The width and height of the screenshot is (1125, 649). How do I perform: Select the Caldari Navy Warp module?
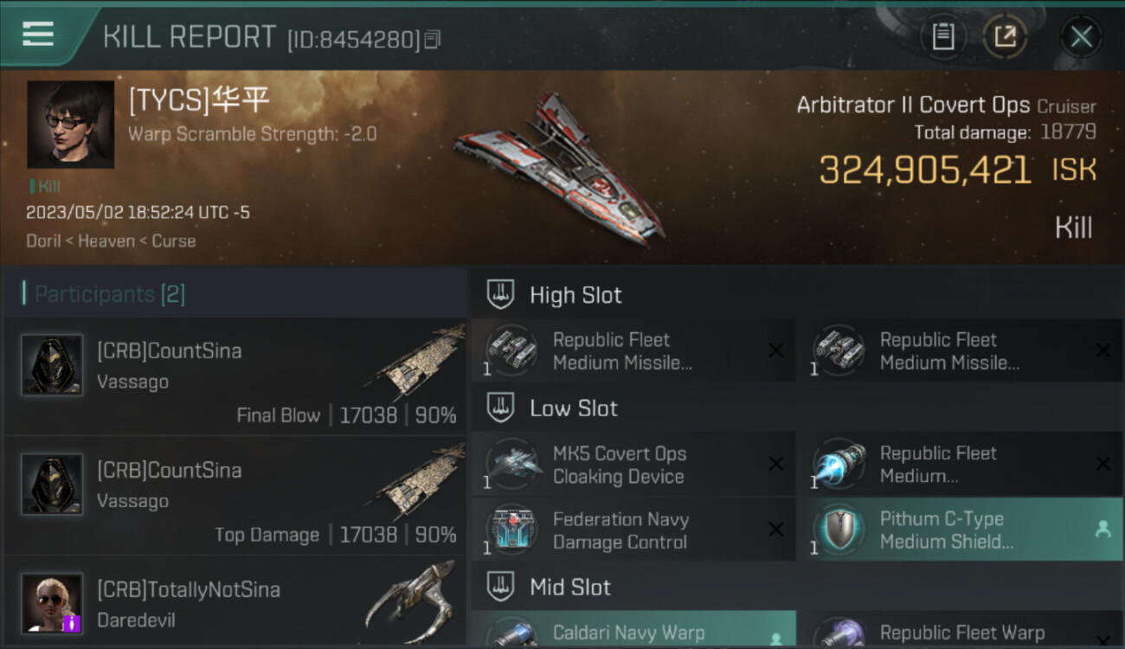633,630
